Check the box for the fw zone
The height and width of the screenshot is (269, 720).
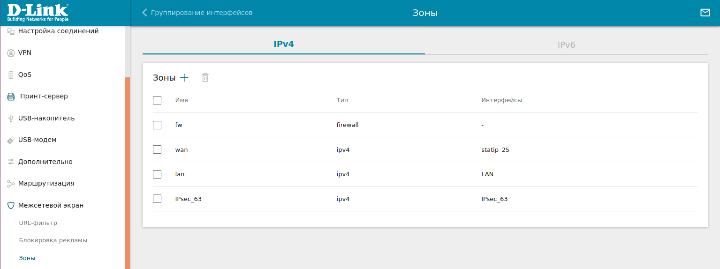pyautogui.click(x=157, y=125)
